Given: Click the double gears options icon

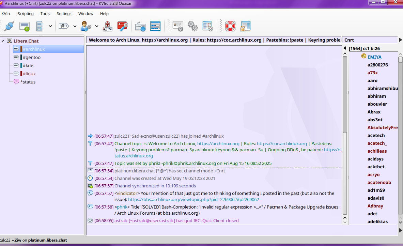Looking at the screenshot, I should 192,26.
